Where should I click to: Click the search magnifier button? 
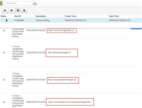35,3
